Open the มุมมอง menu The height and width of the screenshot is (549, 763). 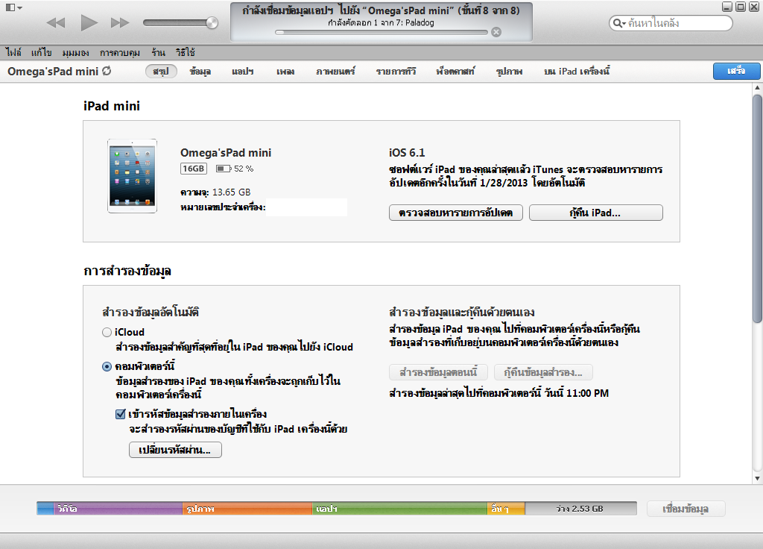(x=75, y=52)
